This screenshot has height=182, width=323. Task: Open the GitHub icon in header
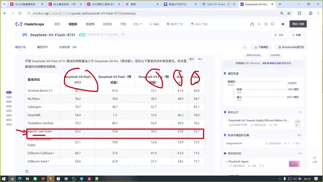[x=252, y=24]
